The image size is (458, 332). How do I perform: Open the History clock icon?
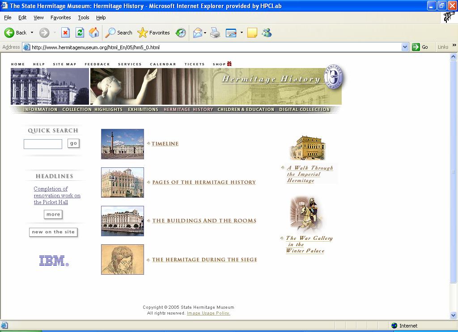click(181, 33)
